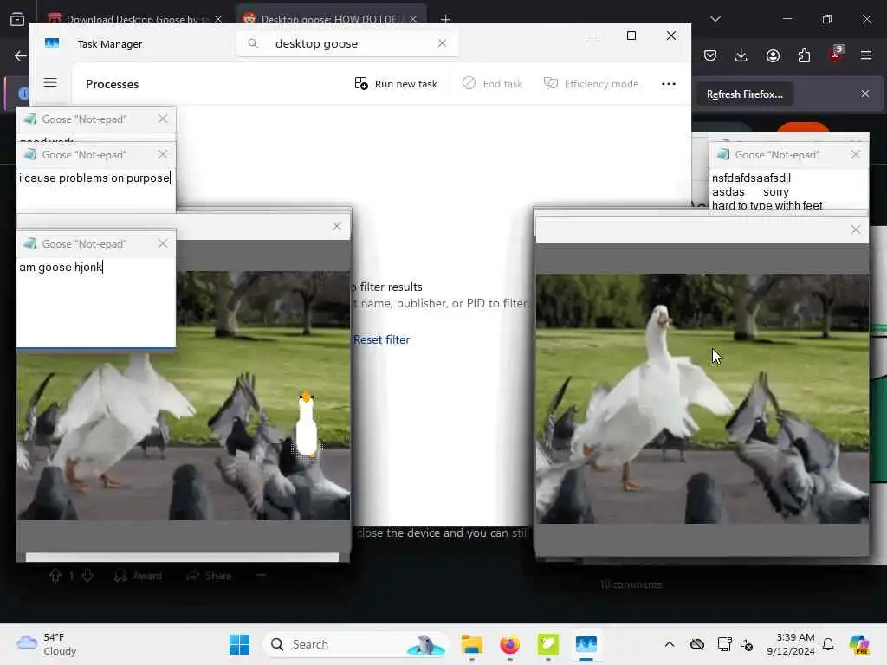Open Firefox downloads panel
Screen dimensions: 887x665
point(741,55)
